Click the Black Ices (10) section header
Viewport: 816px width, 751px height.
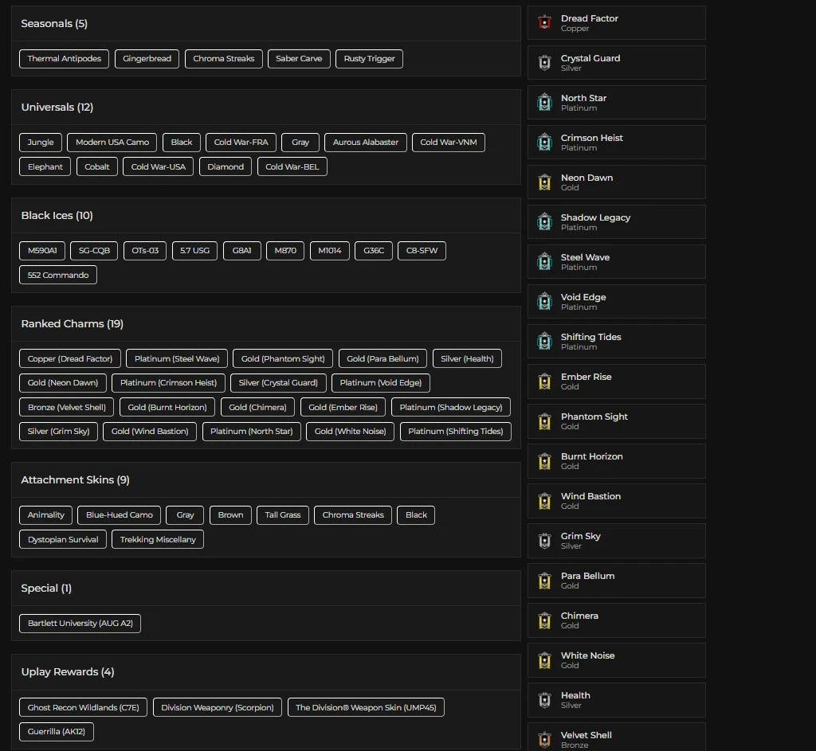click(x=57, y=216)
